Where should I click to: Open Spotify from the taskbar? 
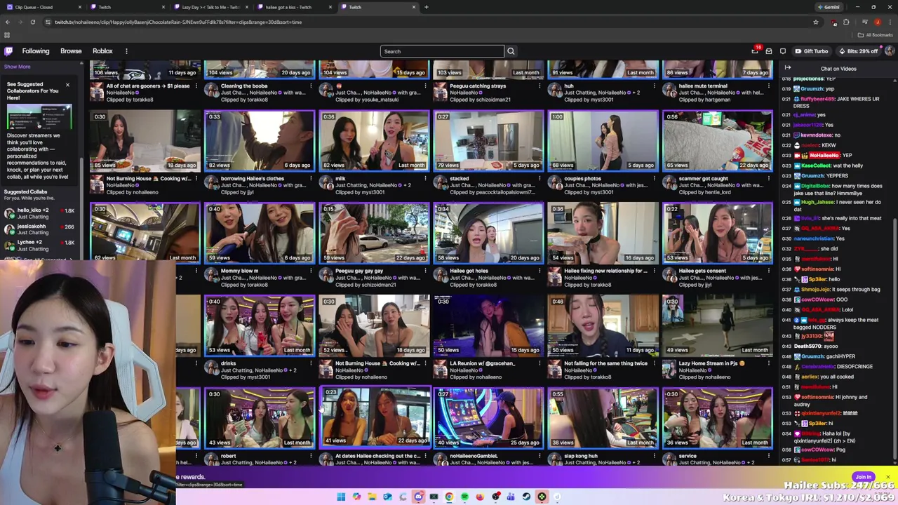coord(464,497)
